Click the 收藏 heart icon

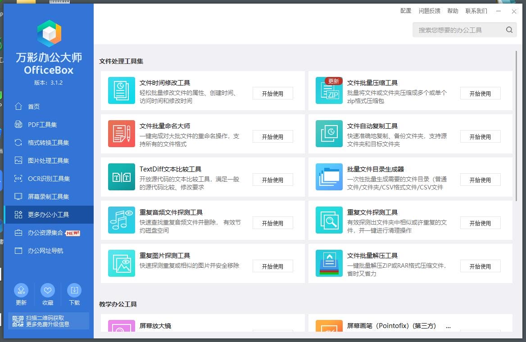click(48, 290)
